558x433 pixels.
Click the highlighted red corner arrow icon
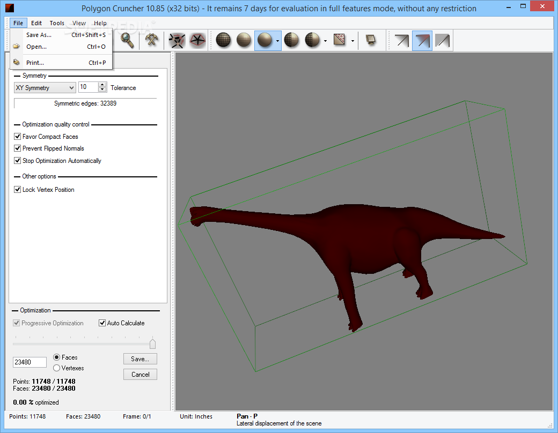[422, 41]
